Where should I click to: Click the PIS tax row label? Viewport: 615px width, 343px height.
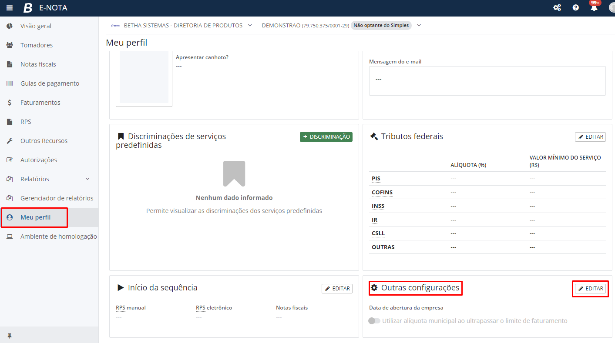(376, 178)
